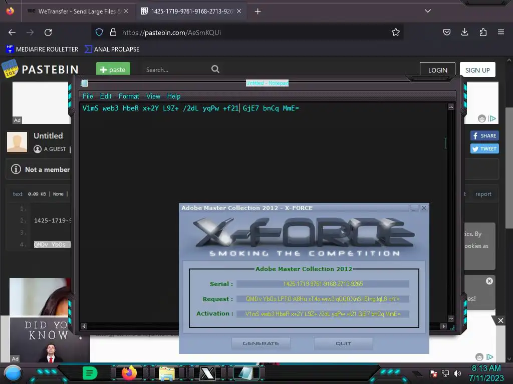Click the taskbar clock showing 8:13 AM
Screen dimensions: 513x384
click(486, 373)
